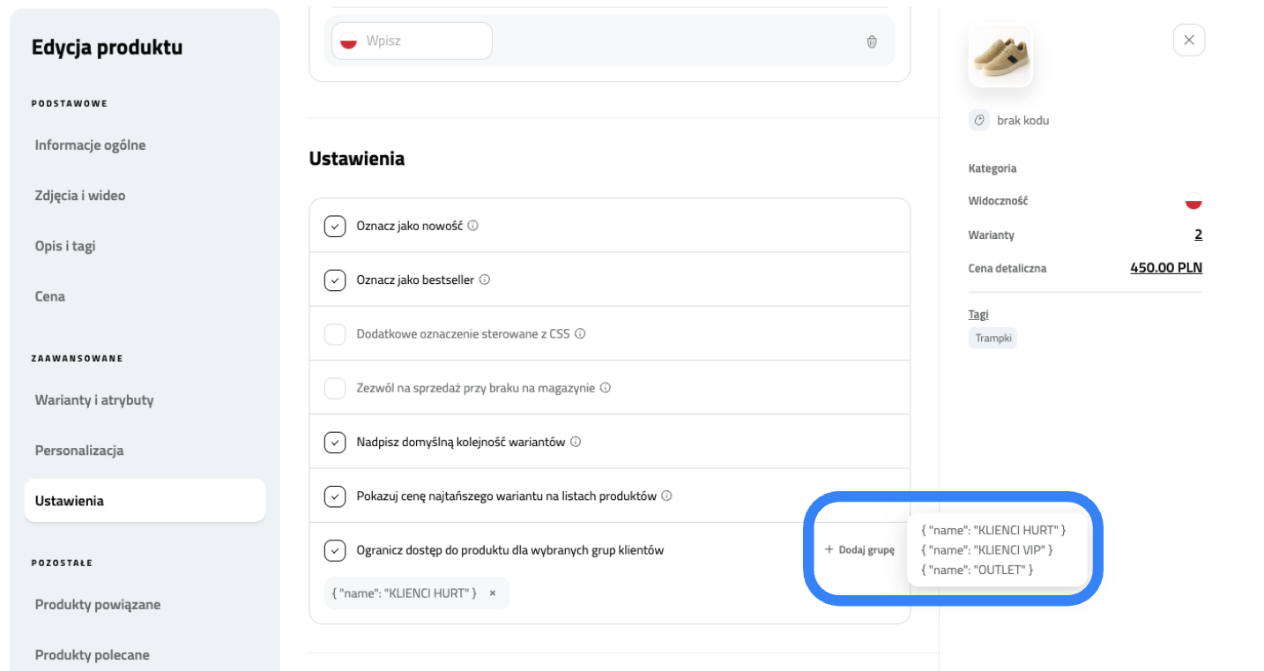Click the brak kodu tag icon

coord(978,120)
